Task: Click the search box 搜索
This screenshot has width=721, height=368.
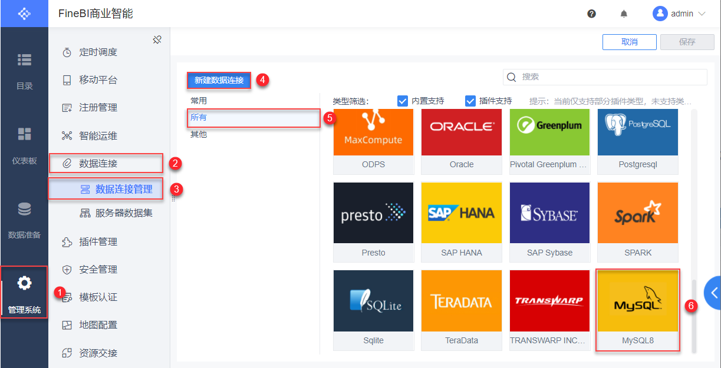Action: click(605, 77)
